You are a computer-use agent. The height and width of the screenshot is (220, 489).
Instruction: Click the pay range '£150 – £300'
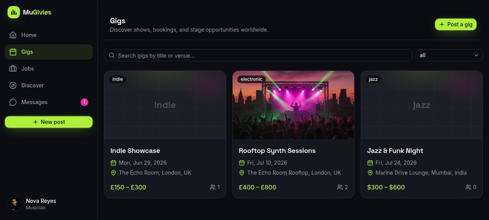128,187
